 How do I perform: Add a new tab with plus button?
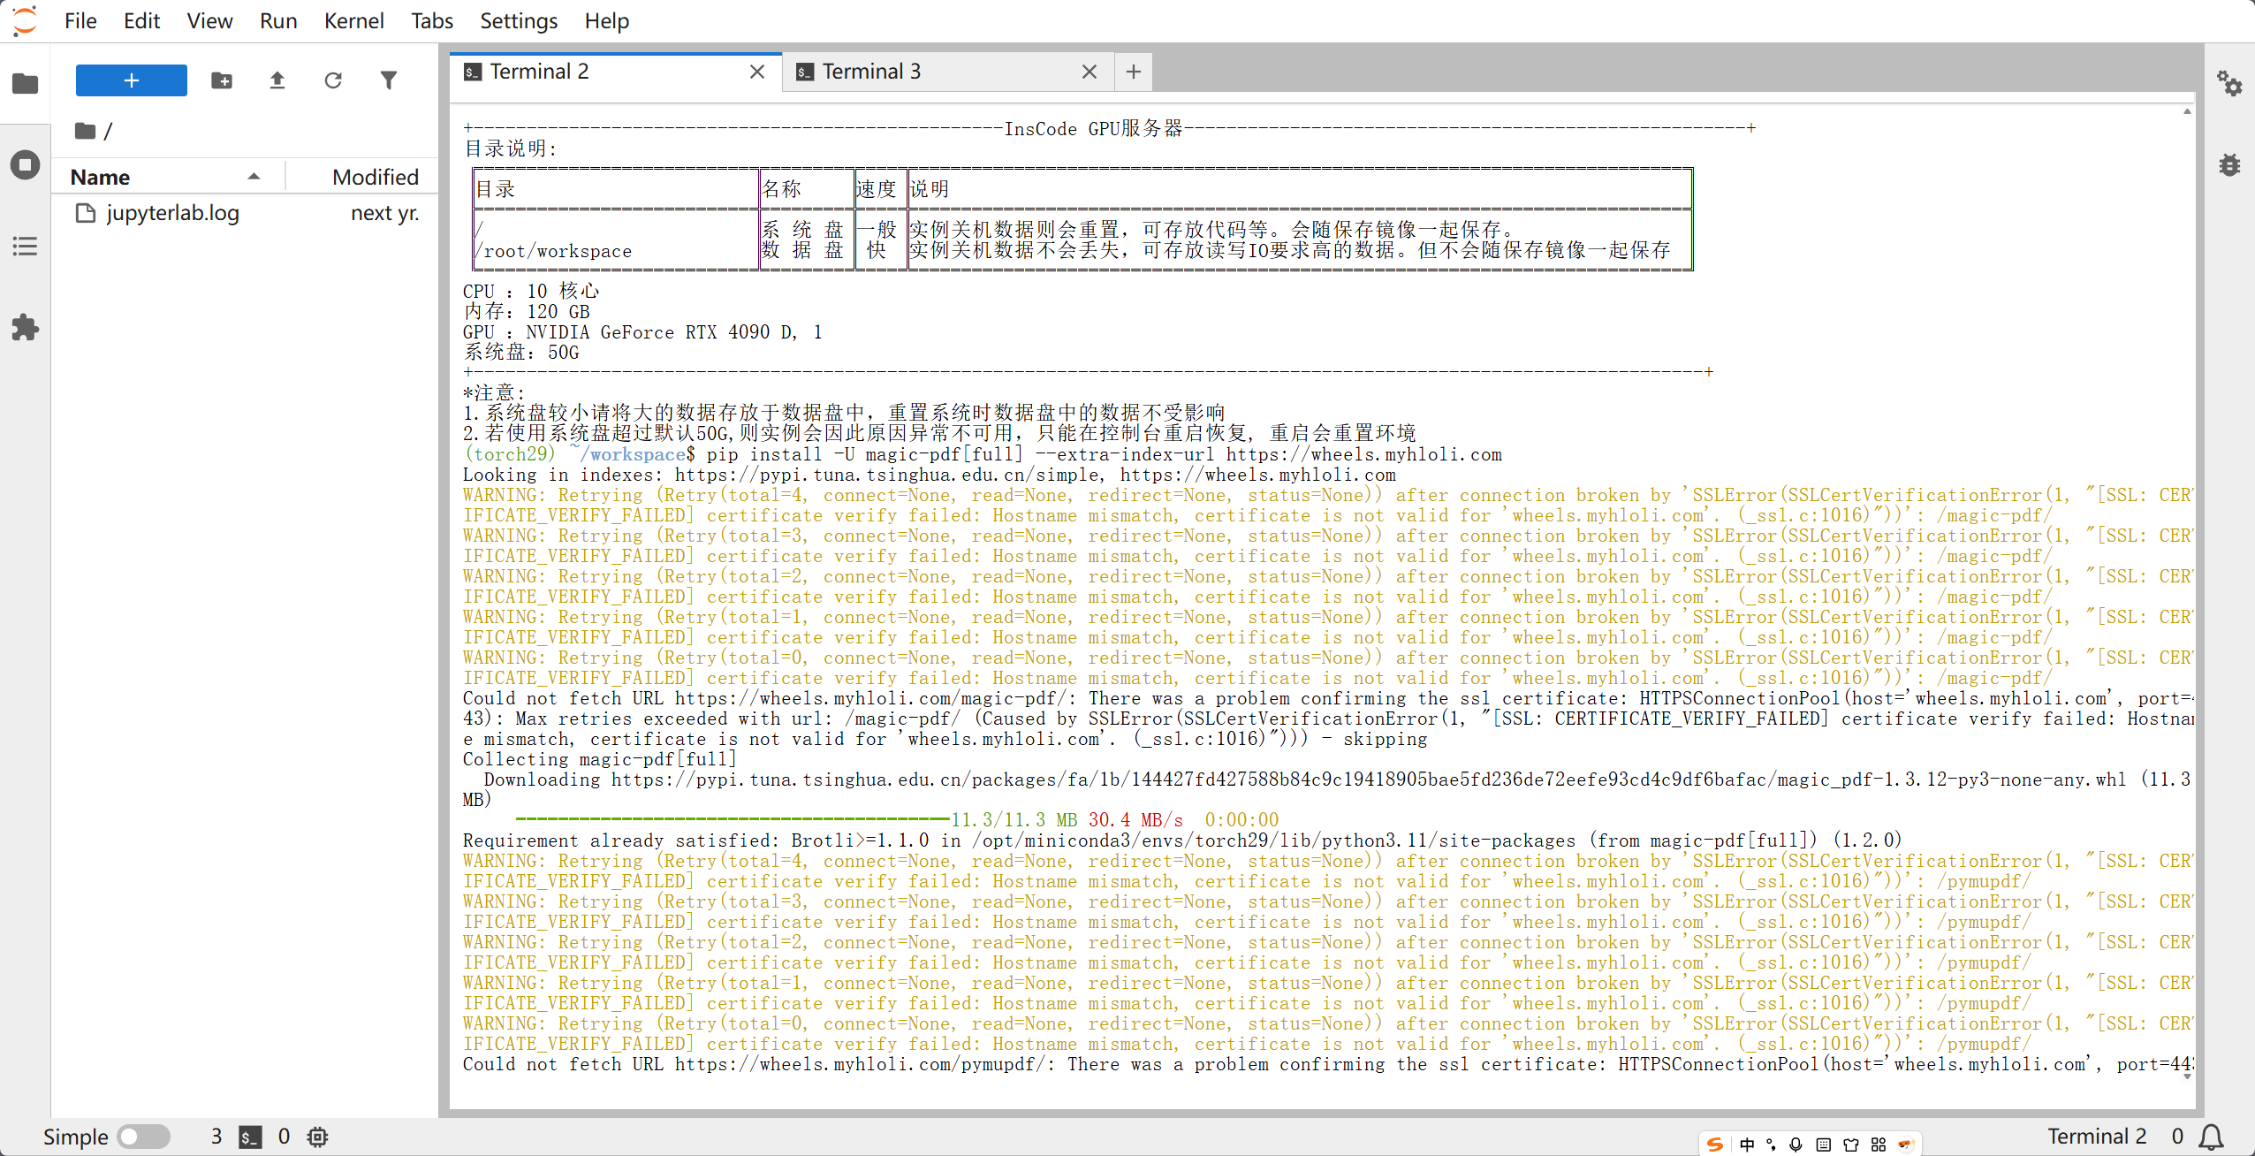pyautogui.click(x=1134, y=72)
